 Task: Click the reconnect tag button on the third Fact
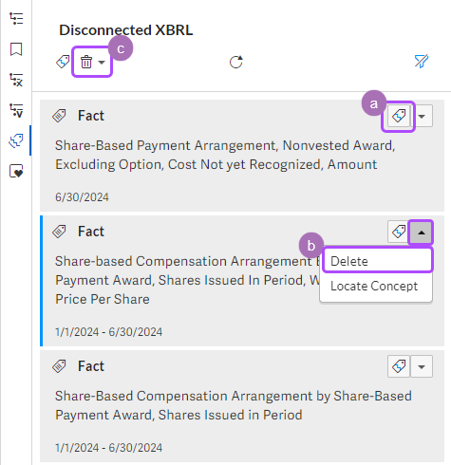399,366
